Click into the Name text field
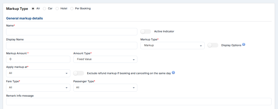This screenshot has width=278, height=109. point(72,32)
